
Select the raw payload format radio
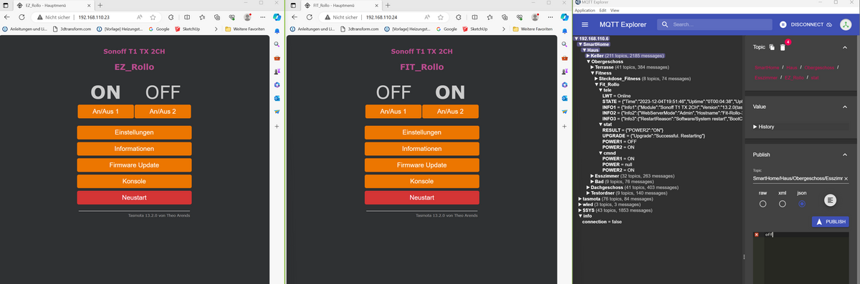(763, 204)
